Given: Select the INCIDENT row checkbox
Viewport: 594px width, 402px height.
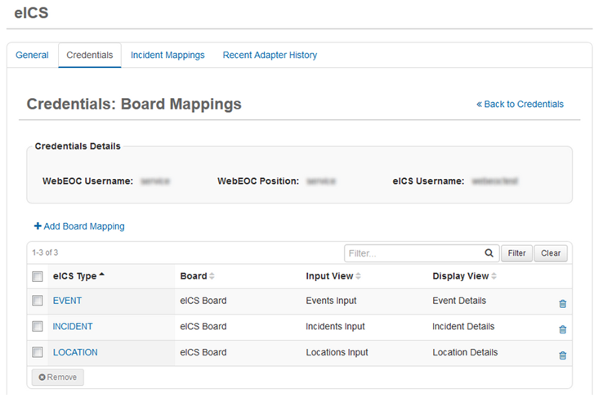Looking at the screenshot, I should tap(38, 327).
